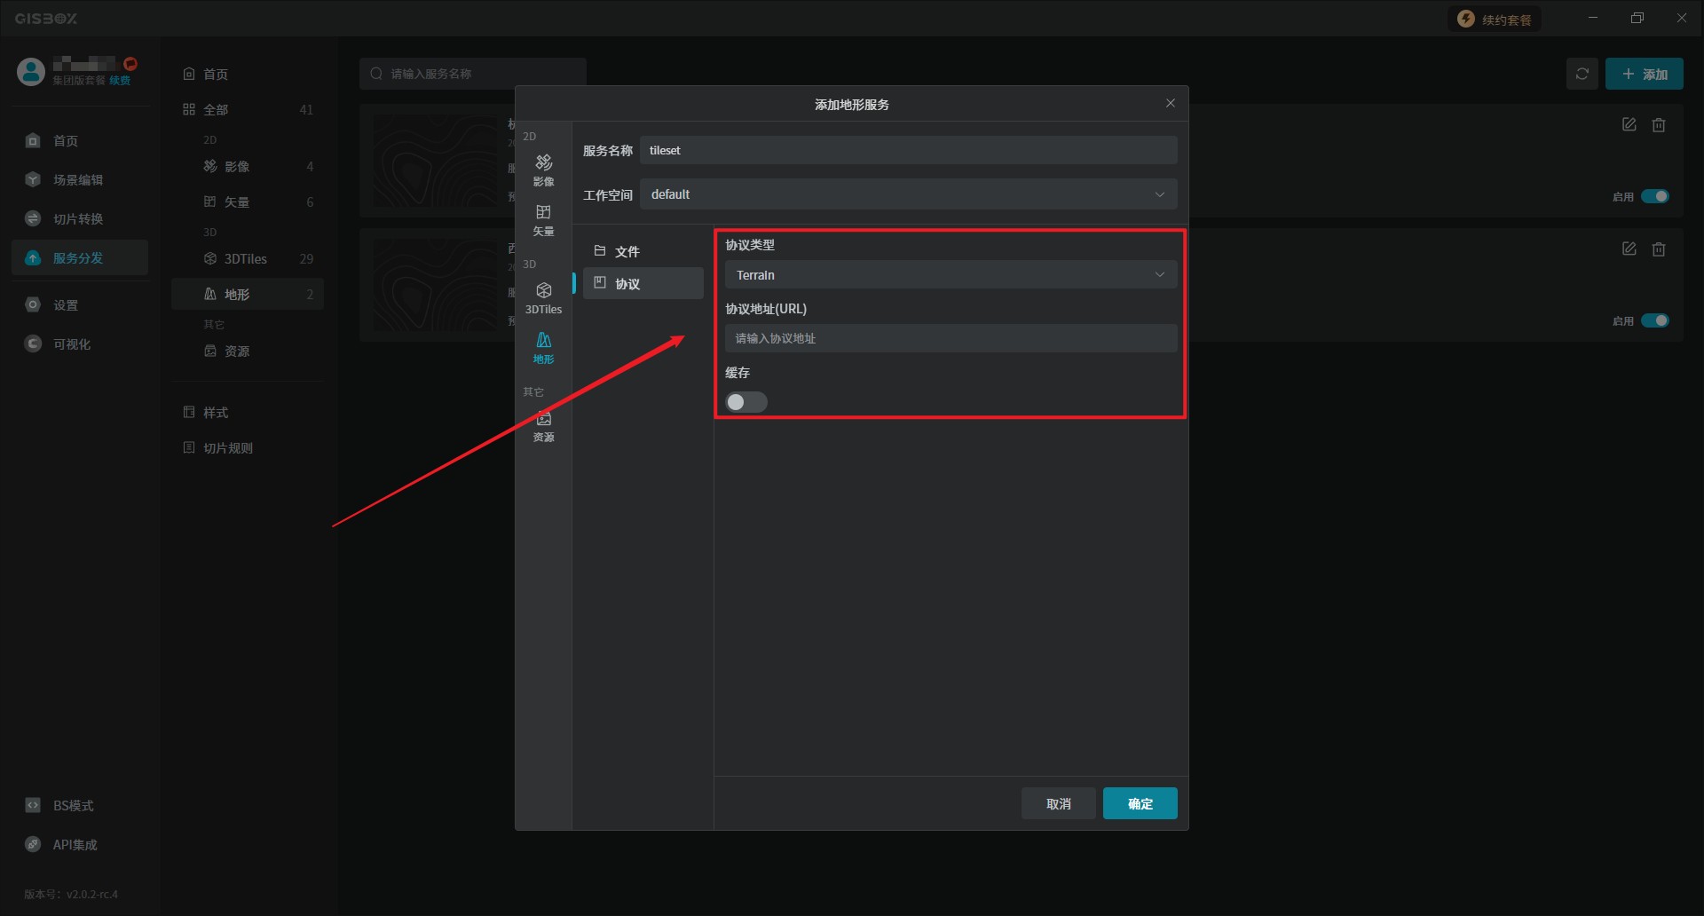This screenshot has width=1704, height=916.
Task: Switch to the 协议 tab
Action: tap(627, 283)
